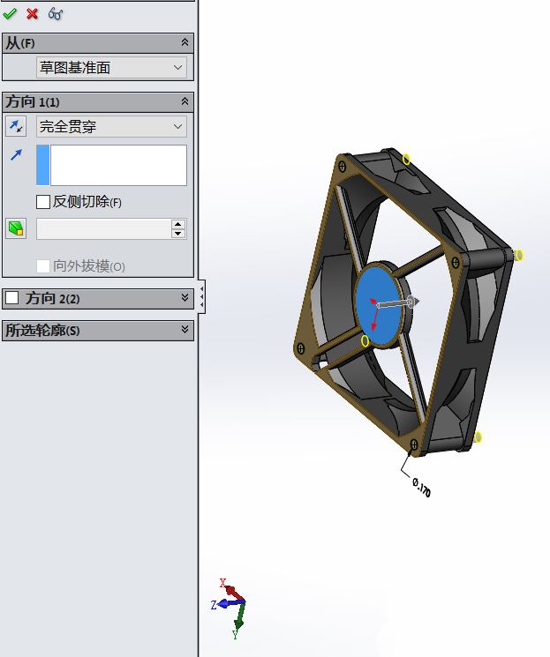Collapse the 从(F) section

[x=185, y=42]
